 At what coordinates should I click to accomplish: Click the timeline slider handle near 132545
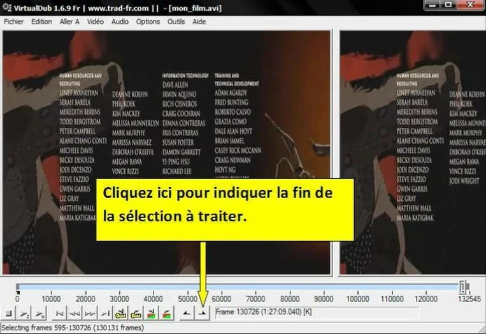464,288
